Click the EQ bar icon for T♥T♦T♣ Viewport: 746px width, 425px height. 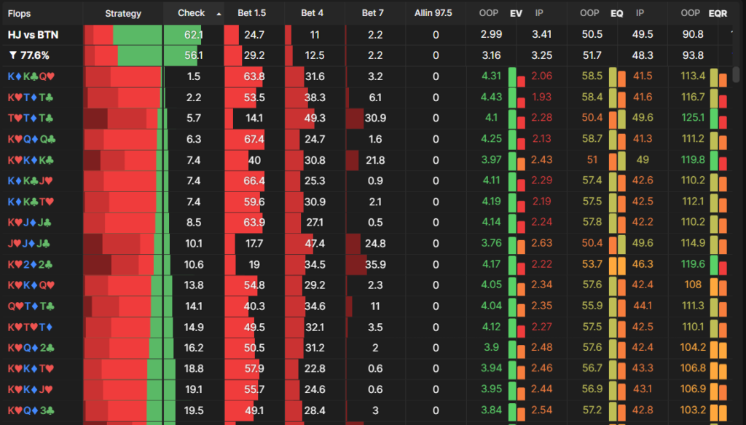pyautogui.click(x=616, y=118)
